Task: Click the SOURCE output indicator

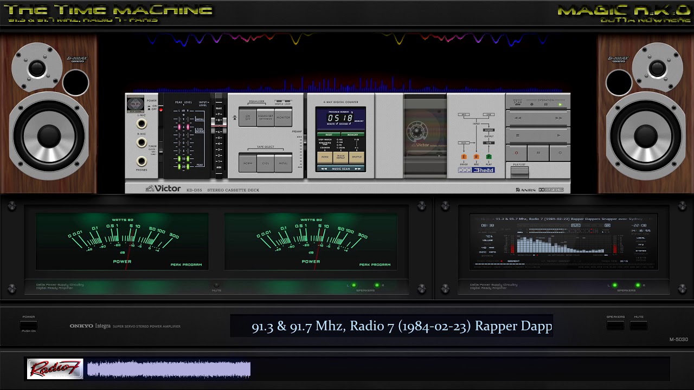Action: click(x=489, y=130)
